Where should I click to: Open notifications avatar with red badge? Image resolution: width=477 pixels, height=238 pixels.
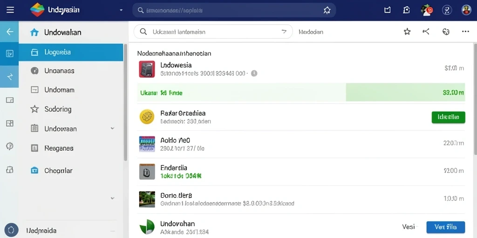427,10
